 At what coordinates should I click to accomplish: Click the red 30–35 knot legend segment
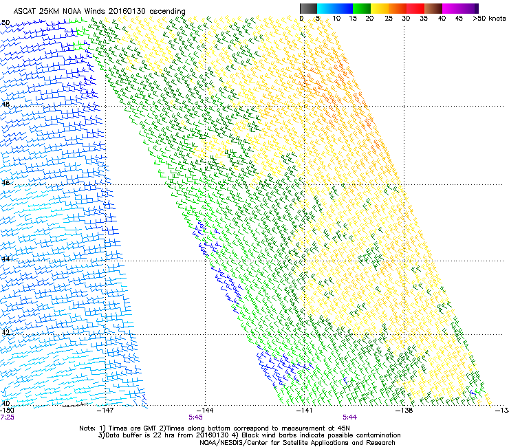(415, 8)
